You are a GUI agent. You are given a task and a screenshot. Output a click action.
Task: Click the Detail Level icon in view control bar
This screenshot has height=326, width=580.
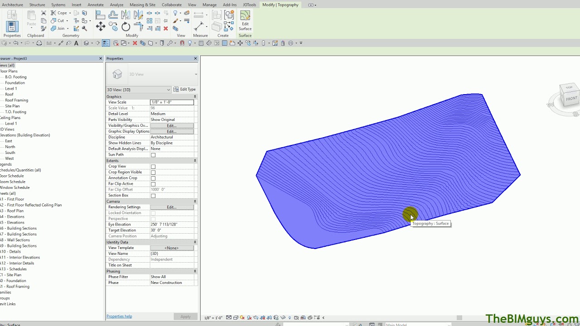(x=229, y=317)
